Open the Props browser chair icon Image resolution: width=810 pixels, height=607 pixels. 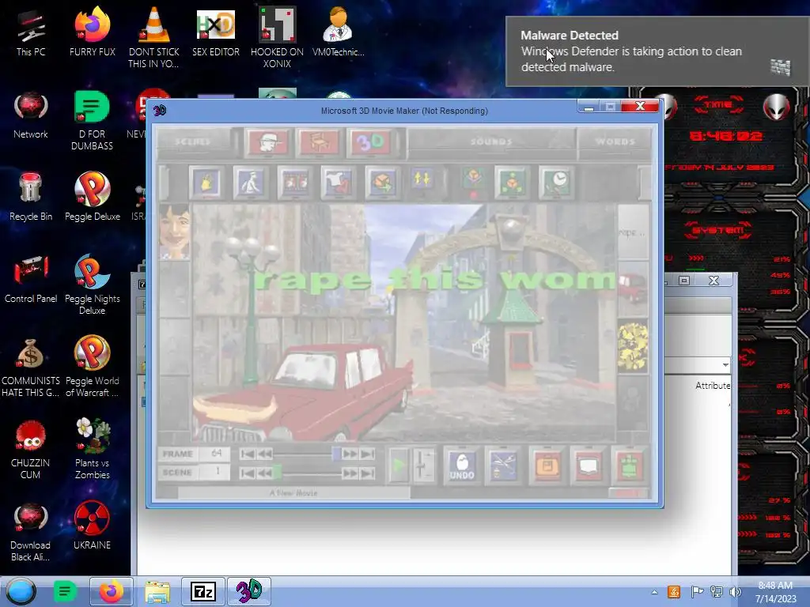320,142
